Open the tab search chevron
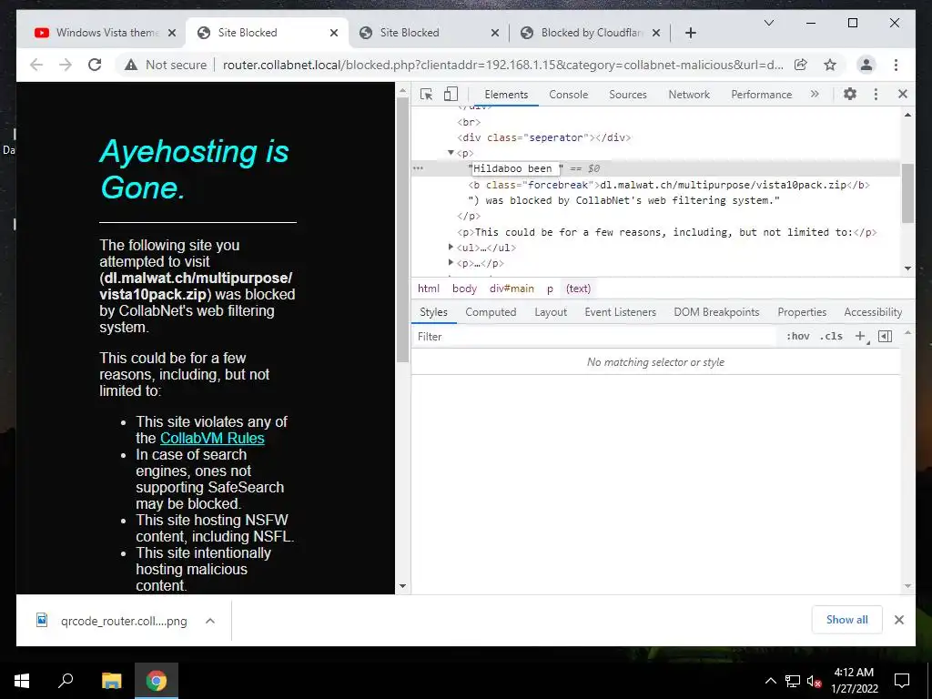The width and height of the screenshot is (932, 699). [768, 23]
